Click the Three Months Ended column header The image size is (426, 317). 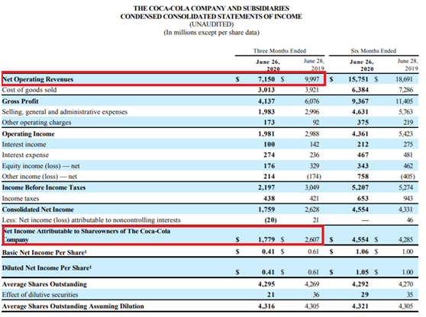279,51
